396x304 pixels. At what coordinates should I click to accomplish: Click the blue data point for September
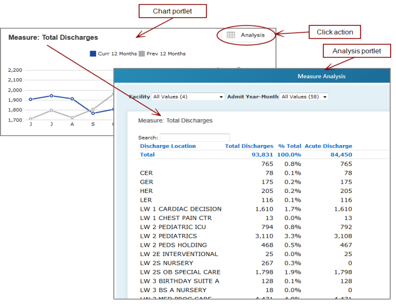pyautogui.click(x=93, y=113)
